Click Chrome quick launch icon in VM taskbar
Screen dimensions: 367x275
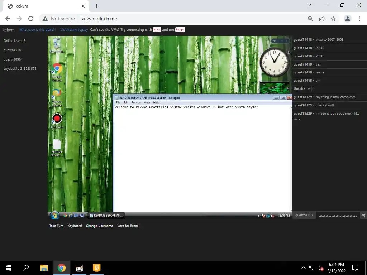click(65, 216)
